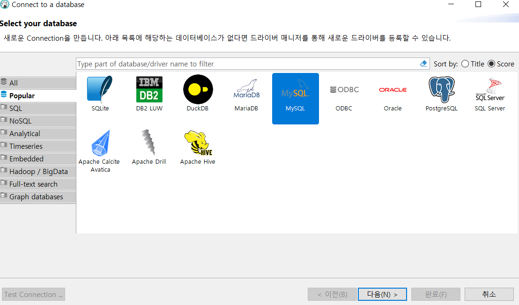Cancel the dialog with 취소
The height and width of the screenshot is (305, 519).
489,294
